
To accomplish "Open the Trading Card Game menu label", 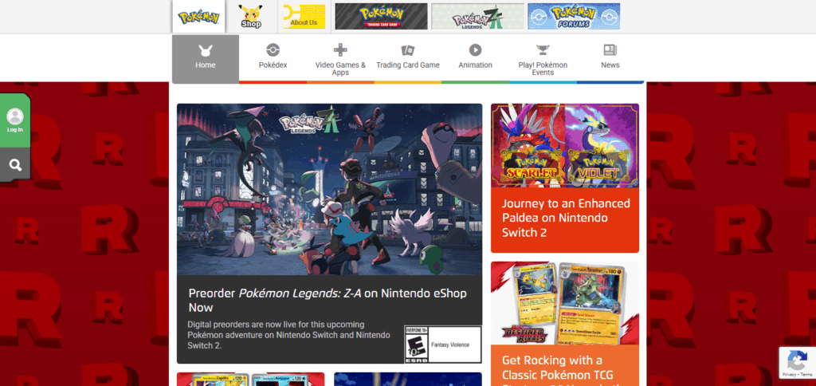I will coord(408,65).
